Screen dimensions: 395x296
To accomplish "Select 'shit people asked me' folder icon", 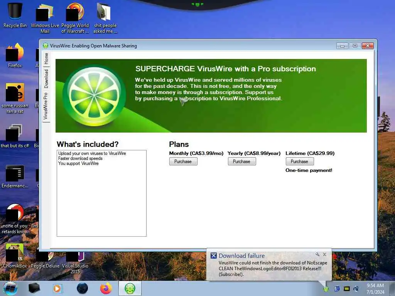I will pyautogui.click(x=105, y=18).
